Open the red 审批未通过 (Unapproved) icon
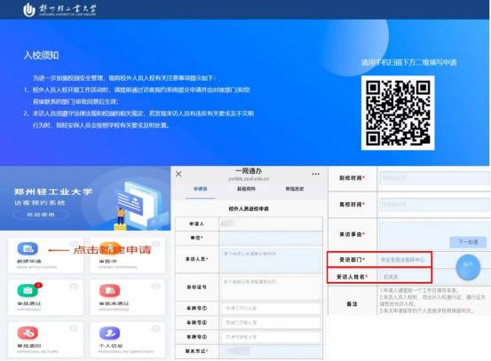Screen dimensions: 491x361 [109, 291]
